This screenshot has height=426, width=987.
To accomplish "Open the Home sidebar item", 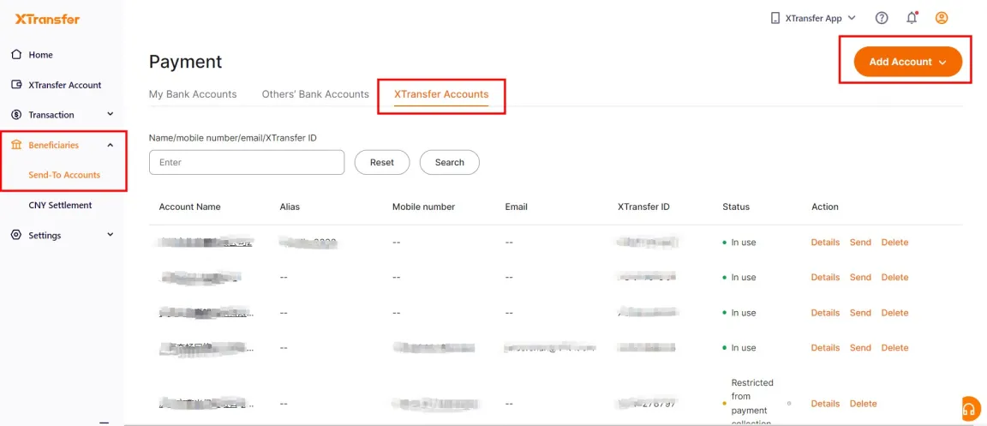I will pos(40,55).
